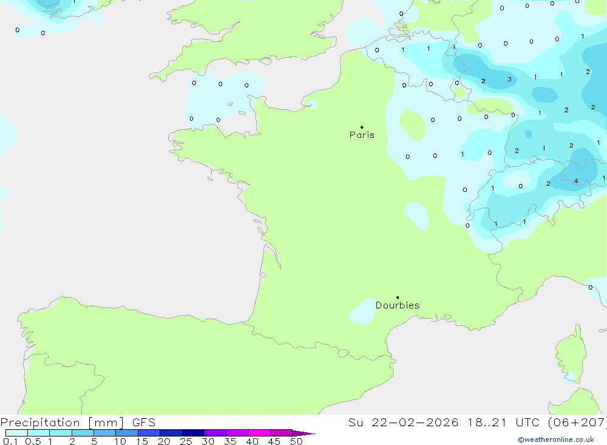
Task: Pick the 0.1–0.5 mm legend color swatch
Action: 16,433
